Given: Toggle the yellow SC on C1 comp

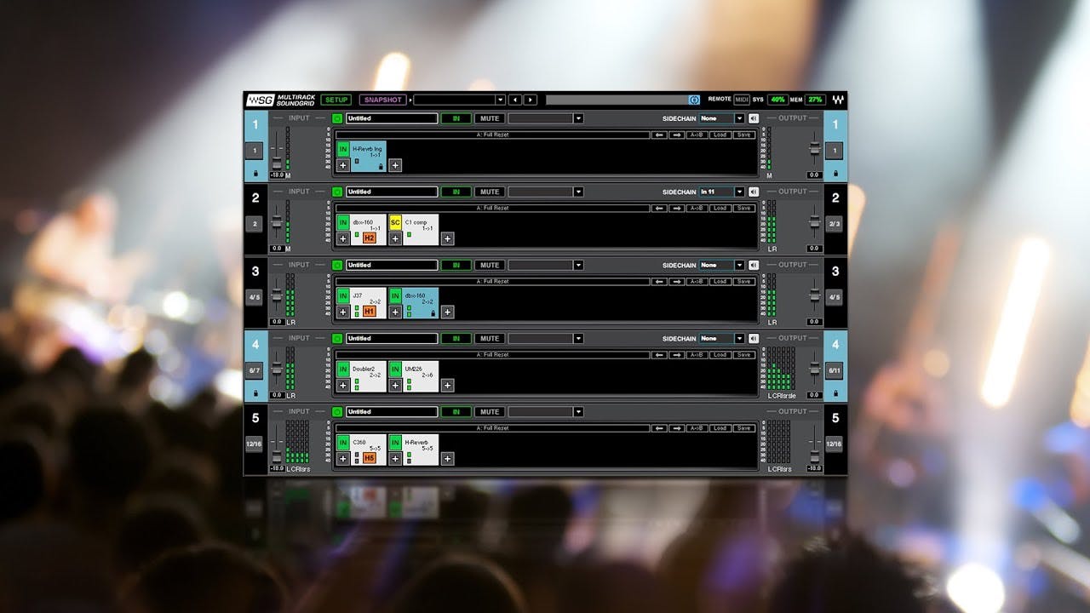Looking at the screenshot, I should (395, 222).
